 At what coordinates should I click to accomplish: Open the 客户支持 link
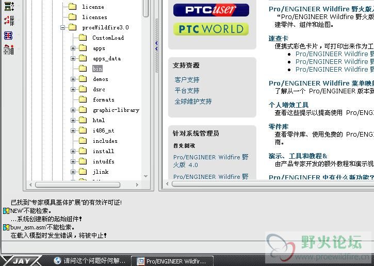(187, 79)
